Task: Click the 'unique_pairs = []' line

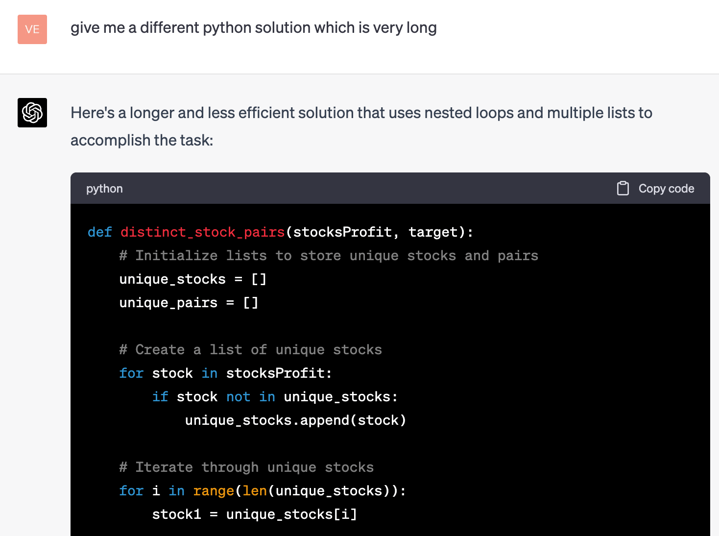Action: coord(189,303)
